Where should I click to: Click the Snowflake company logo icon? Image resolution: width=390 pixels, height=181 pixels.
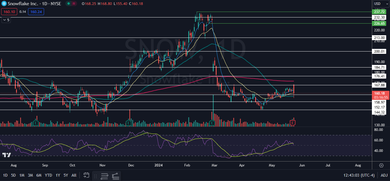tap(4, 3)
